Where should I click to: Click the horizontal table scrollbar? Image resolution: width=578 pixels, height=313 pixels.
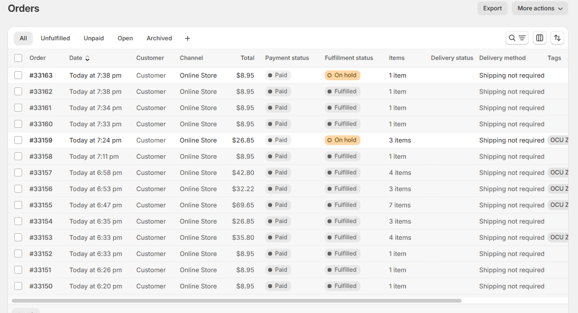(x=236, y=300)
